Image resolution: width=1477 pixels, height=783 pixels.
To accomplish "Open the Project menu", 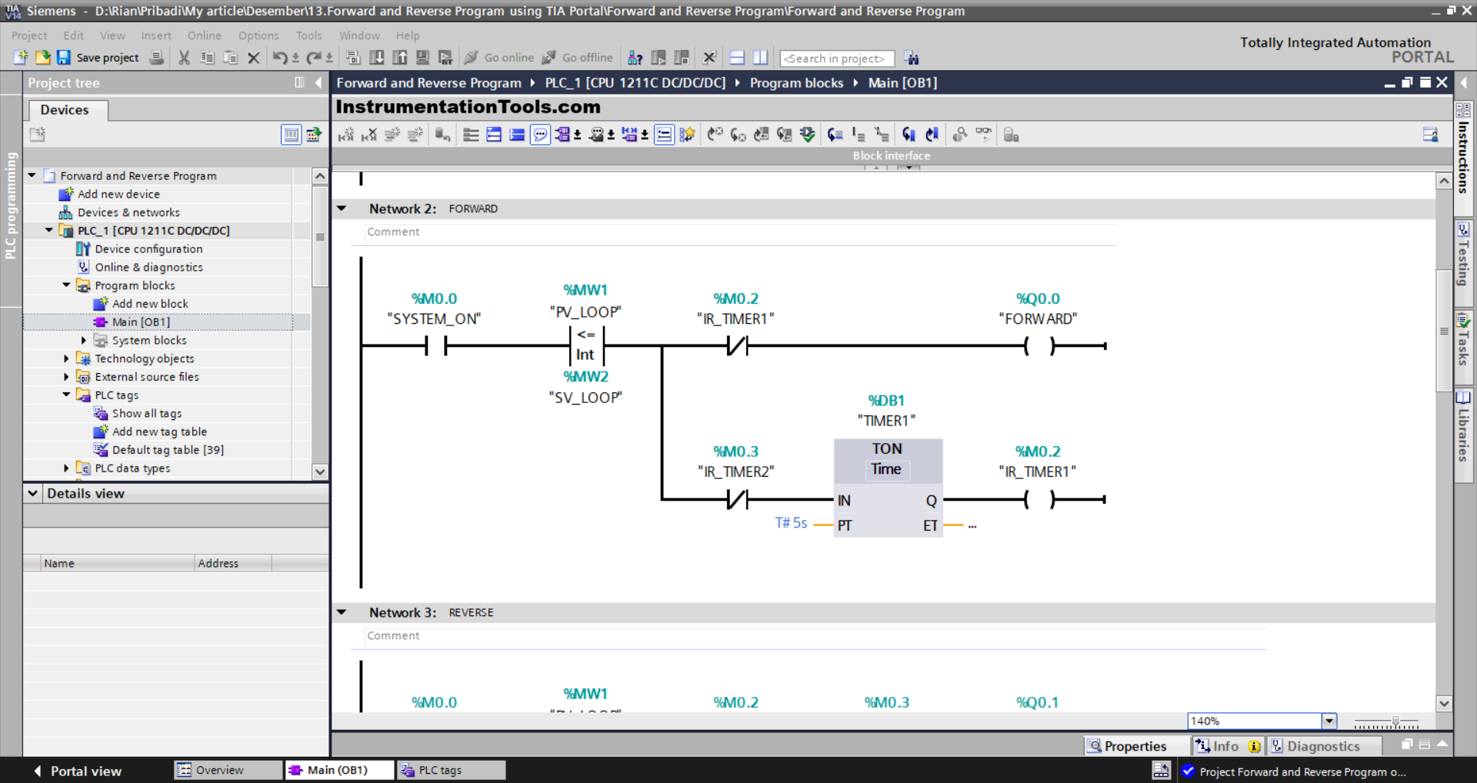I will [29, 35].
